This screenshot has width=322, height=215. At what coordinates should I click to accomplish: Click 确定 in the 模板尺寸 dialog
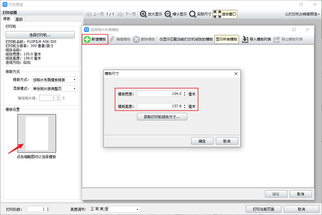click(x=202, y=141)
